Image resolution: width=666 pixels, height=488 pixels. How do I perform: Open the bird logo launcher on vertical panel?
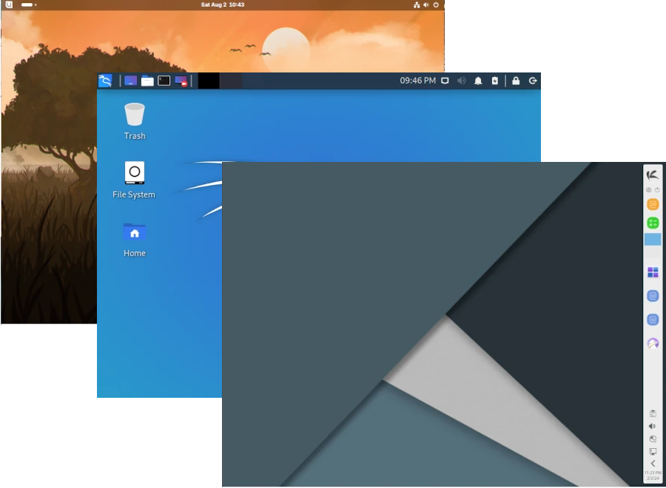point(653,174)
